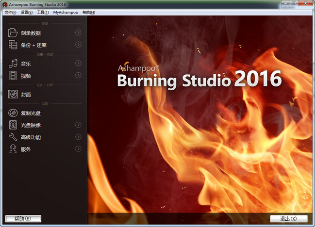Click the service person icon
315x227 pixels.
[x=13, y=149]
